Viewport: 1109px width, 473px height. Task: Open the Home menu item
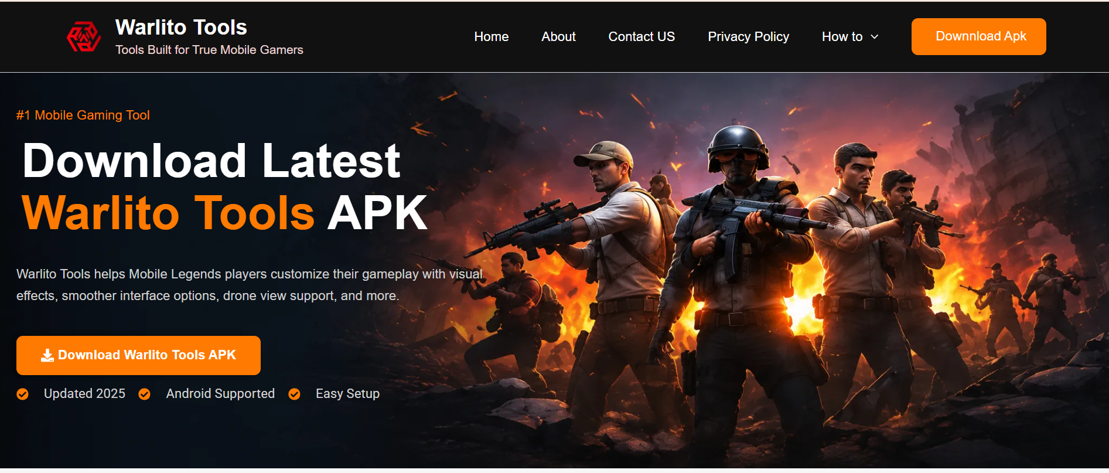492,36
